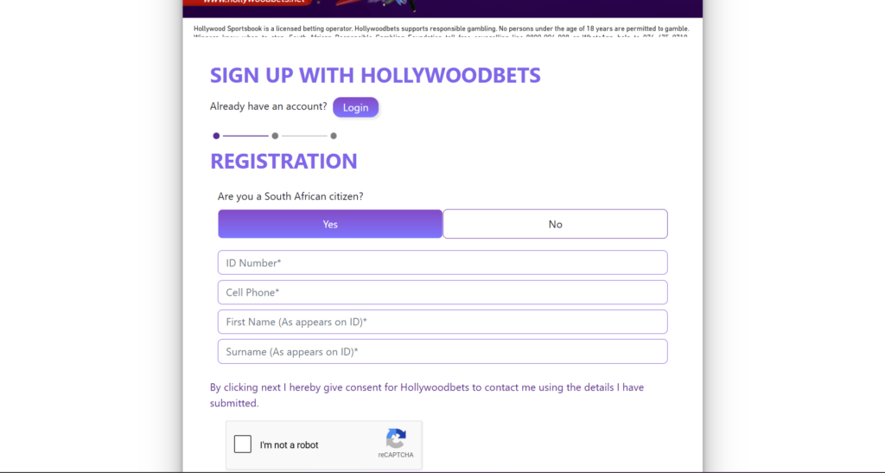Select the first registration step dot
Viewport: 885px width, 473px height.
coord(216,136)
